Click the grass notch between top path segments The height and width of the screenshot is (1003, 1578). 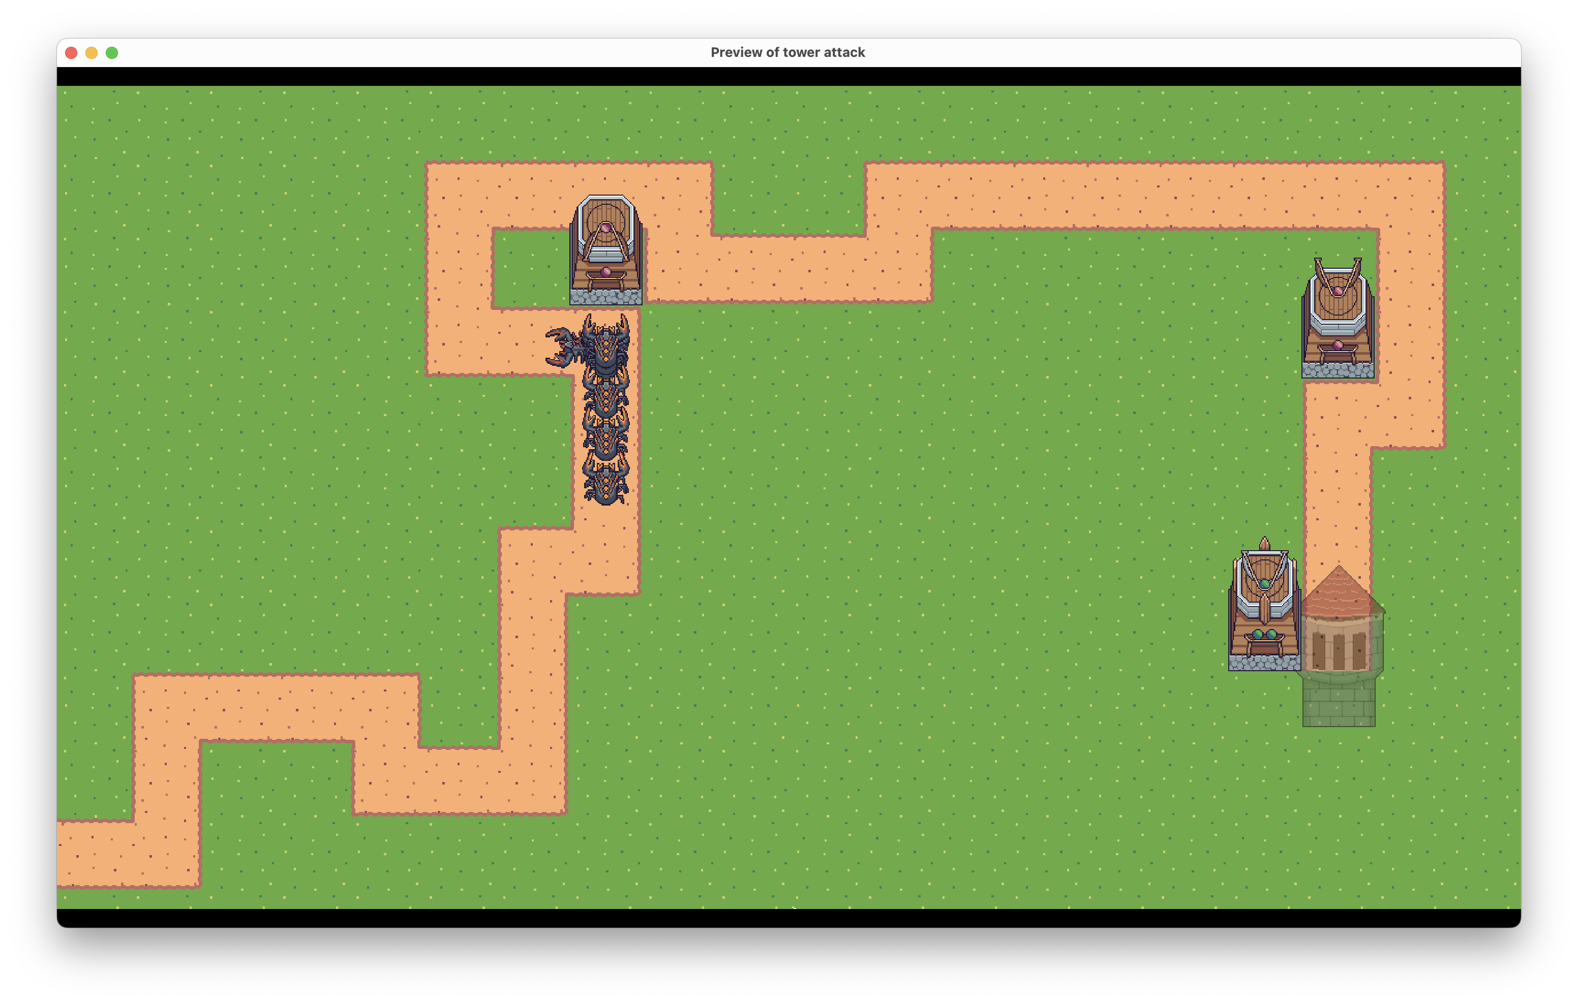point(788,197)
